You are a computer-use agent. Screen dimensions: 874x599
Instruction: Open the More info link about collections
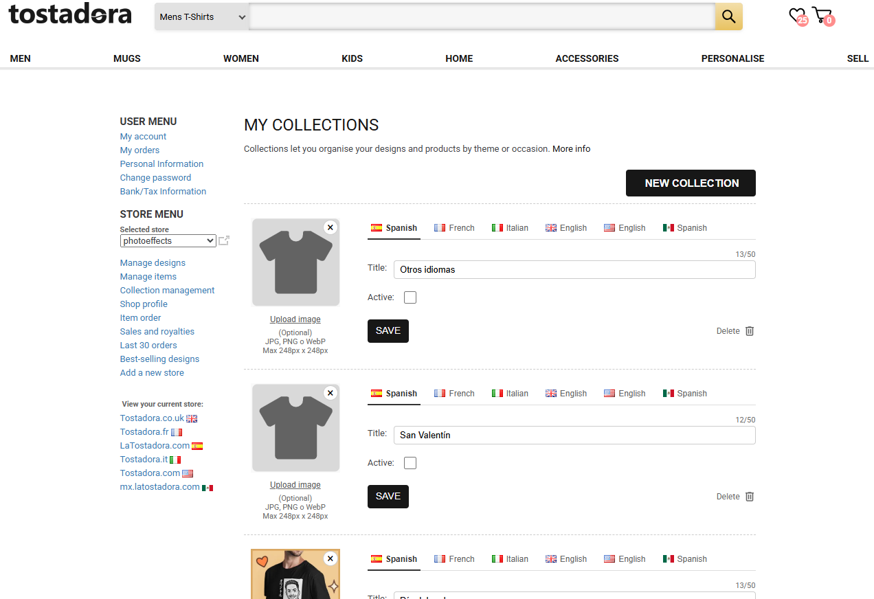tap(571, 148)
